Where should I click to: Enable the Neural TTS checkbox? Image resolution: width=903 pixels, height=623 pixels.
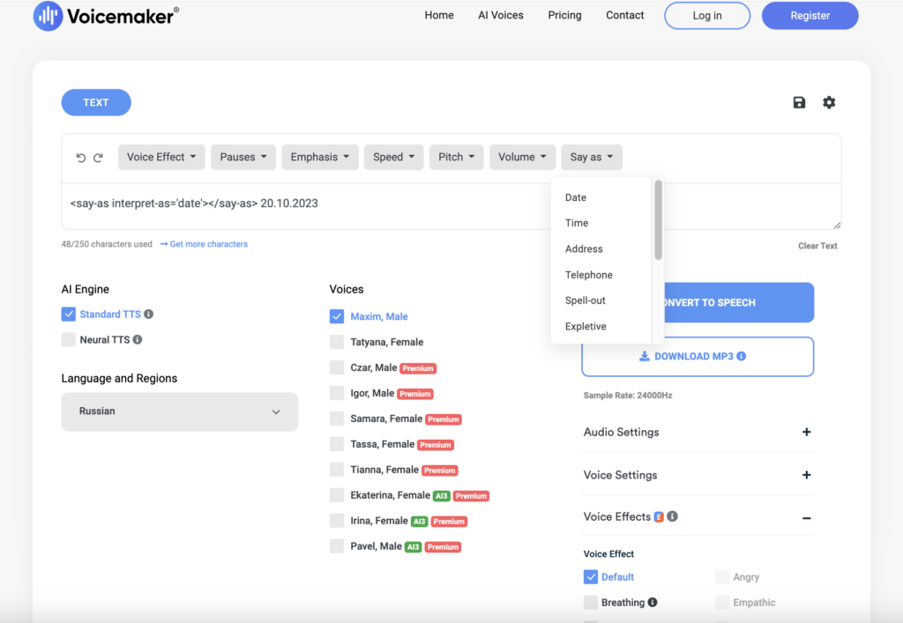click(x=69, y=340)
